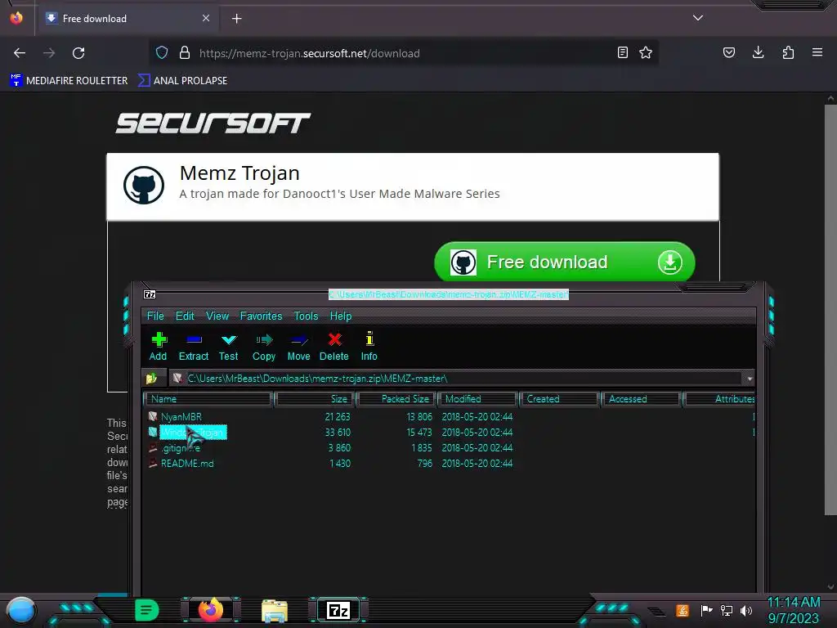Open the Firefox hamburger menu
837x628 pixels.
pos(817,53)
